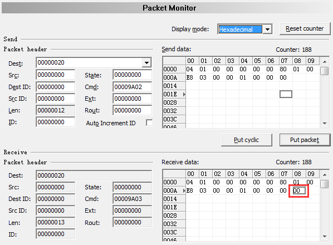
Task: Click the Receive data scrollbar thumb
Action: point(325,184)
